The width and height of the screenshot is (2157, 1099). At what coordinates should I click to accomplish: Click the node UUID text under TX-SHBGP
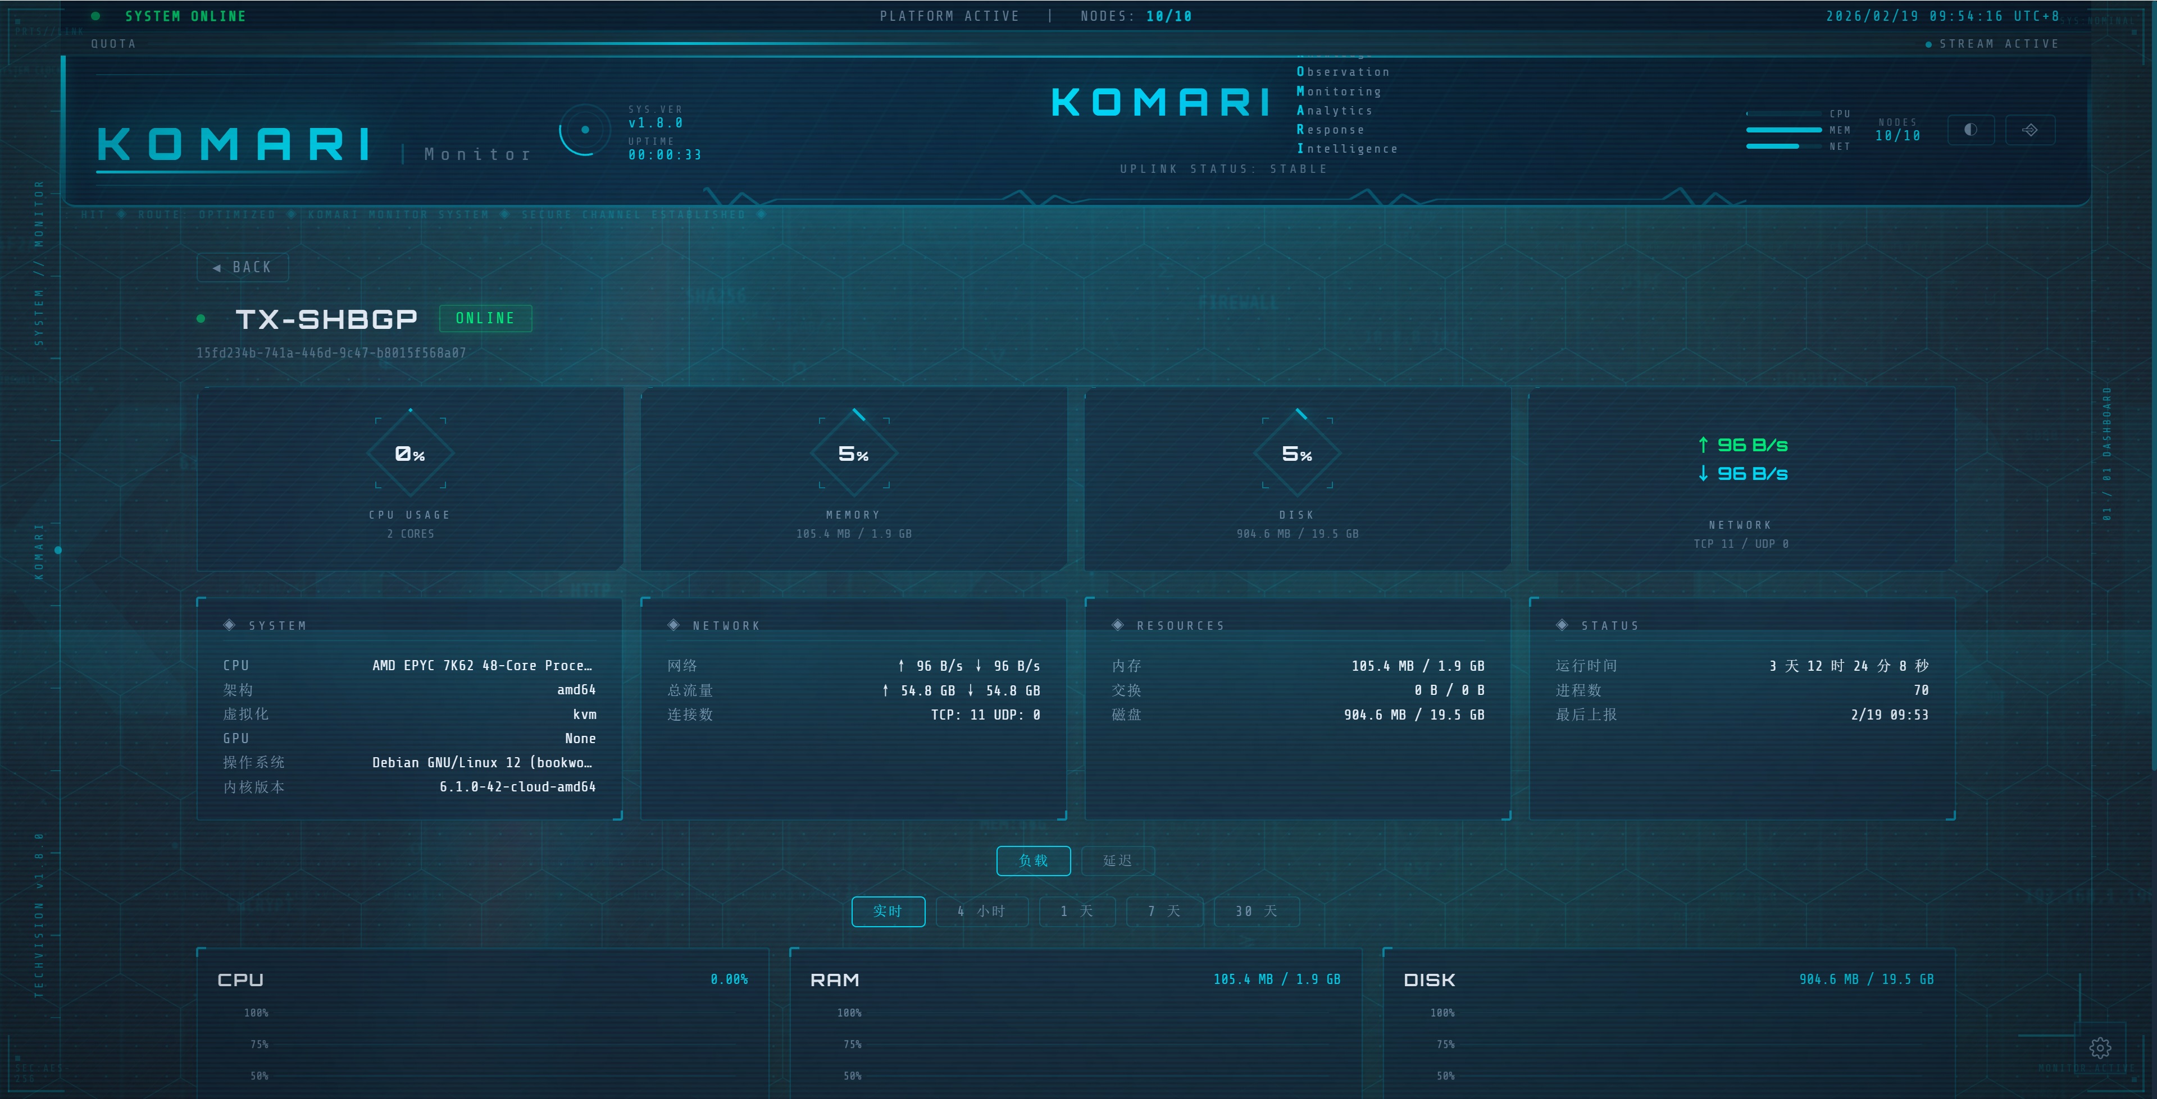tap(331, 353)
